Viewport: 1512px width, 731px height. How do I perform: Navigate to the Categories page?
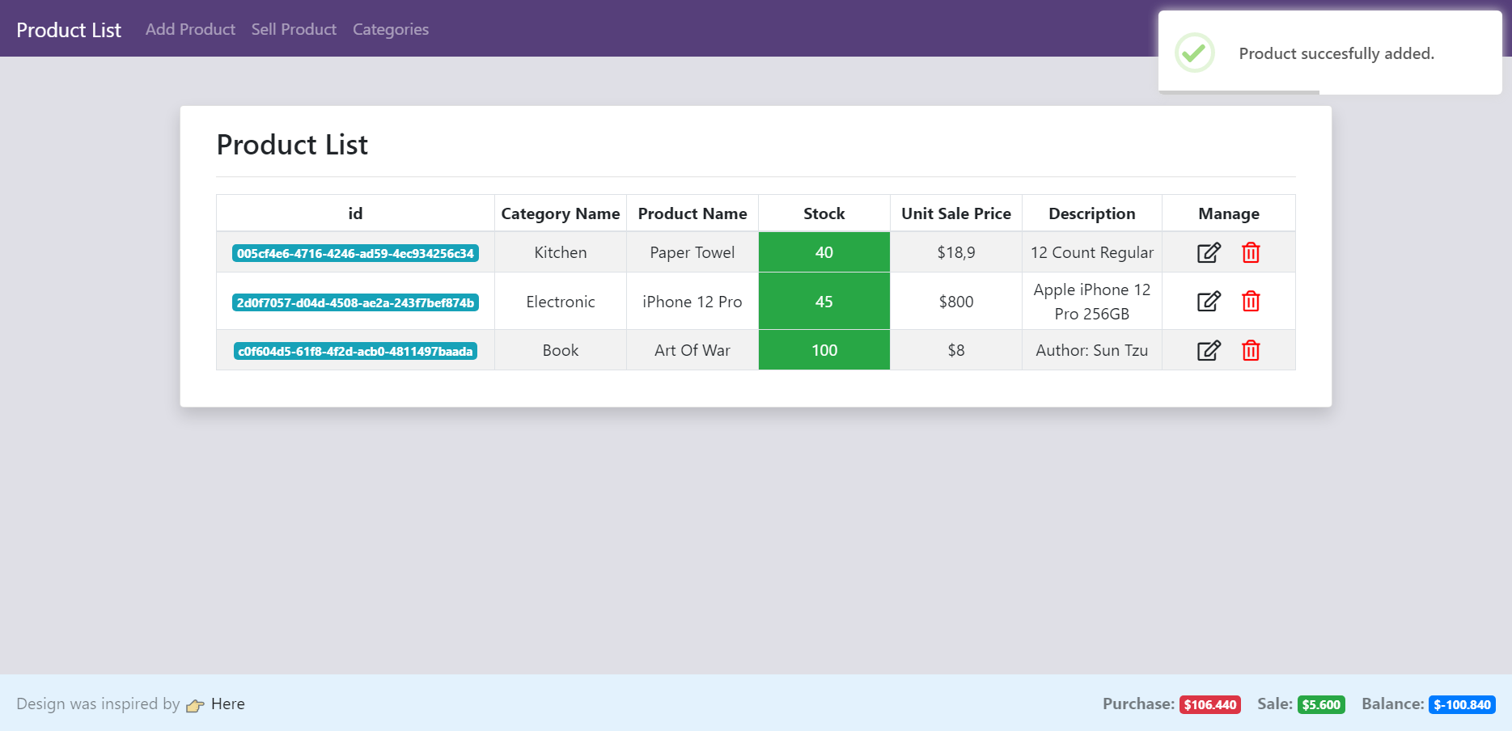(x=390, y=29)
